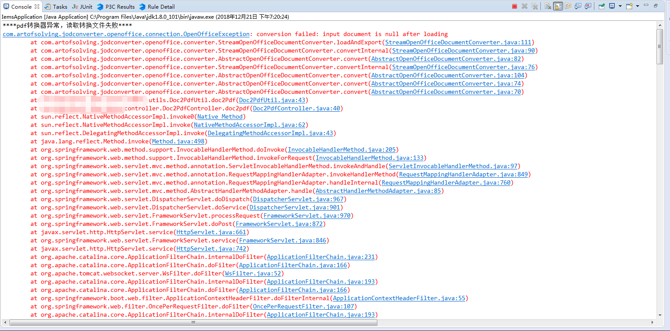
Task: Toggle show console when standard error changes
Action: (588, 6)
